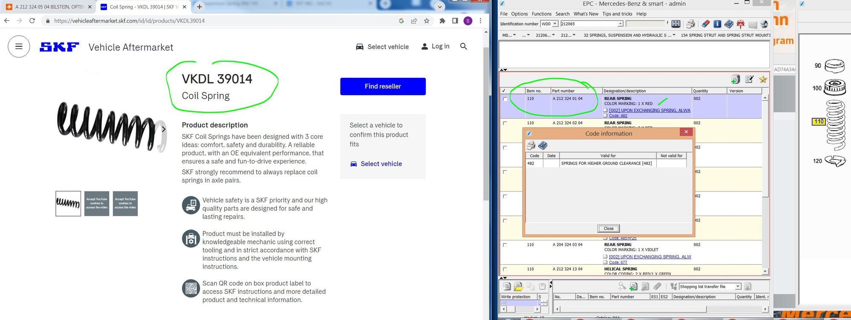Check the box for part A 212 324 01 04
The width and height of the screenshot is (851, 320).
tap(505, 99)
